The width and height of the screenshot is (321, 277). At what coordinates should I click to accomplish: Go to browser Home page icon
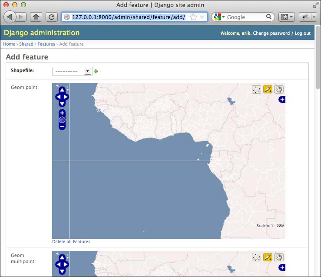pos(36,17)
